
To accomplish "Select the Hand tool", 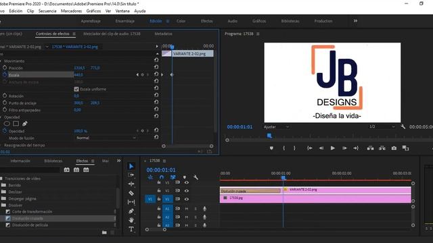I will tap(131, 220).
